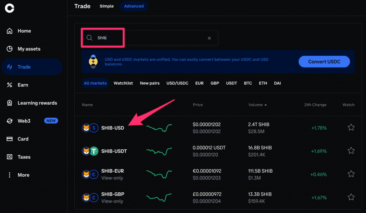The width and height of the screenshot is (366, 213).
Task: Switch to the Advanced trade tab
Action: pyautogui.click(x=134, y=6)
